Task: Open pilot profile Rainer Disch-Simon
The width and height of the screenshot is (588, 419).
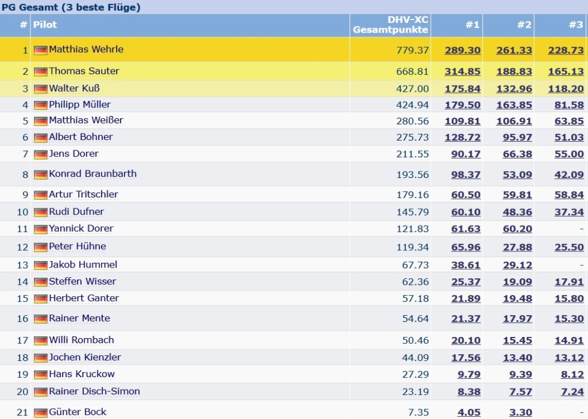Action: pyautogui.click(x=95, y=391)
